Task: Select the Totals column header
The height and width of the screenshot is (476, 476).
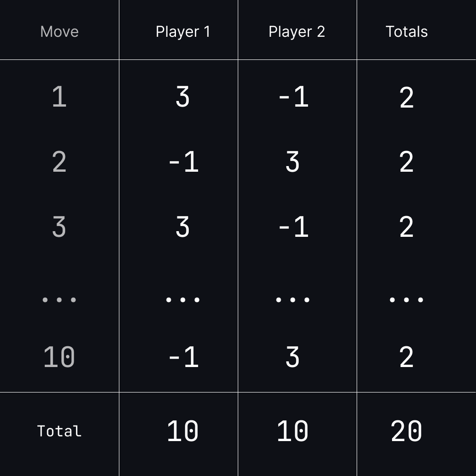Action: (407, 32)
